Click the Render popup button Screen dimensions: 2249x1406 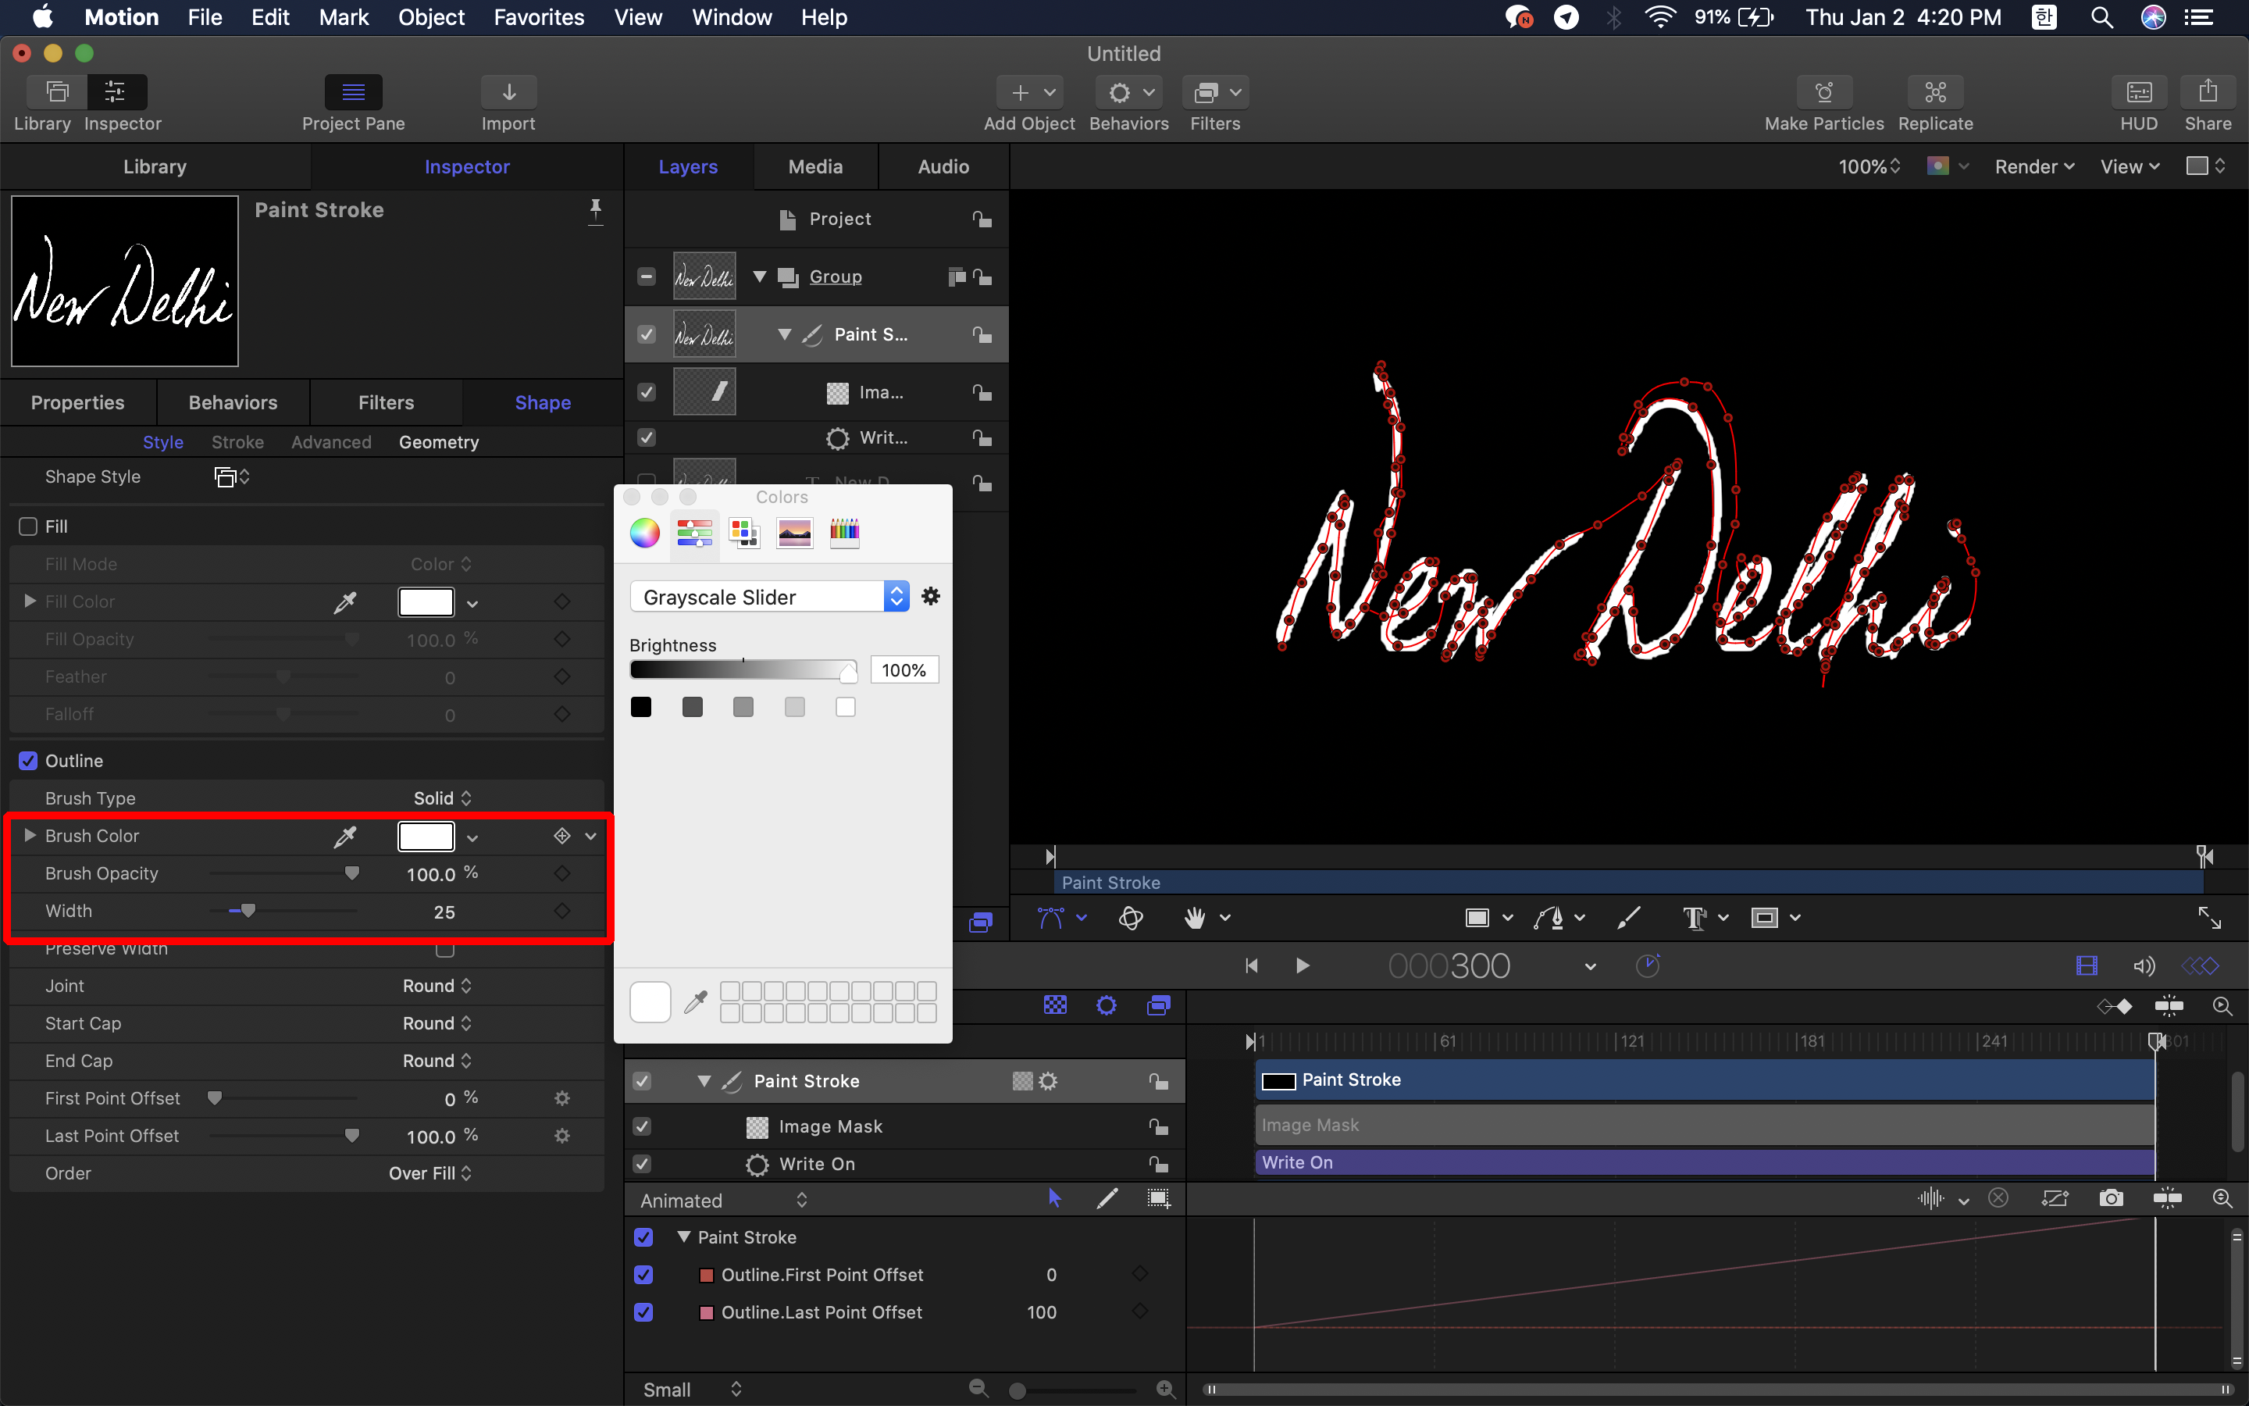pyautogui.click(x=2033, y=166)
